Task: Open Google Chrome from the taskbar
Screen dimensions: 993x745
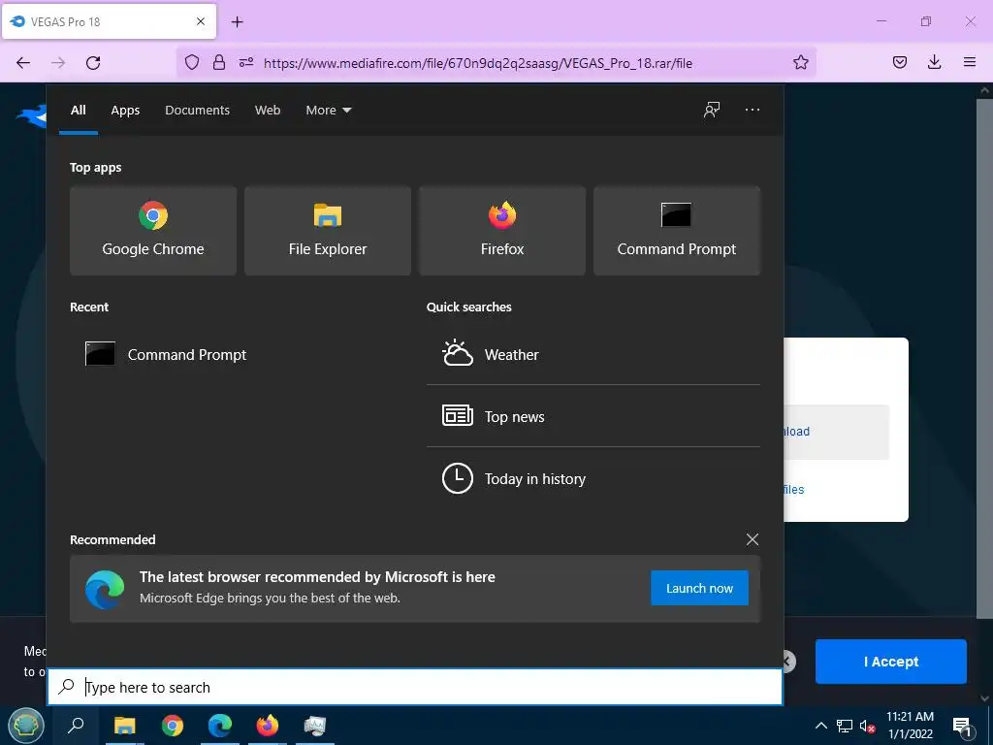Action: [172, 726]
